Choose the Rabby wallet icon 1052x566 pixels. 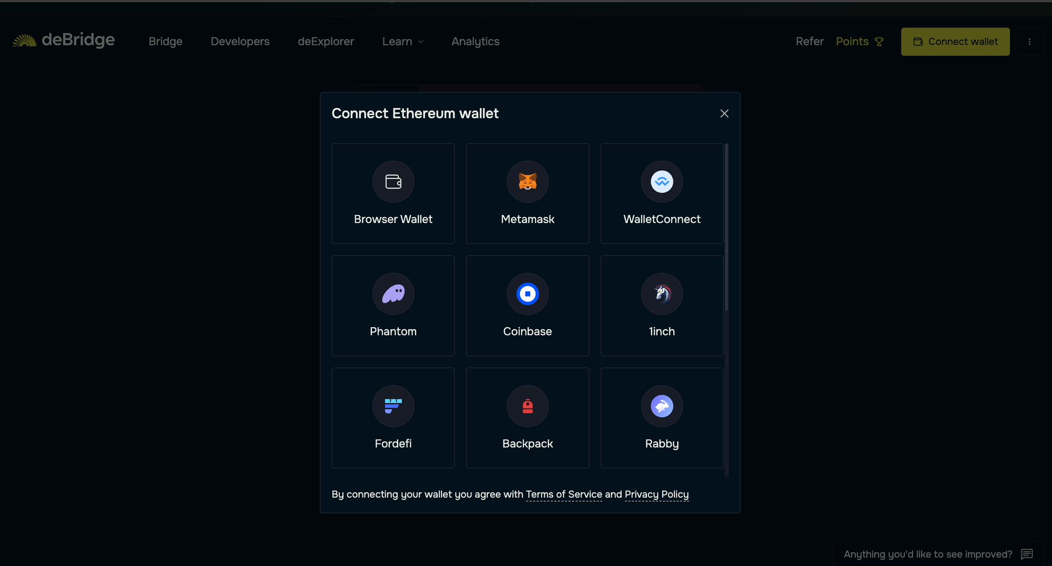(x=662, y=406)
